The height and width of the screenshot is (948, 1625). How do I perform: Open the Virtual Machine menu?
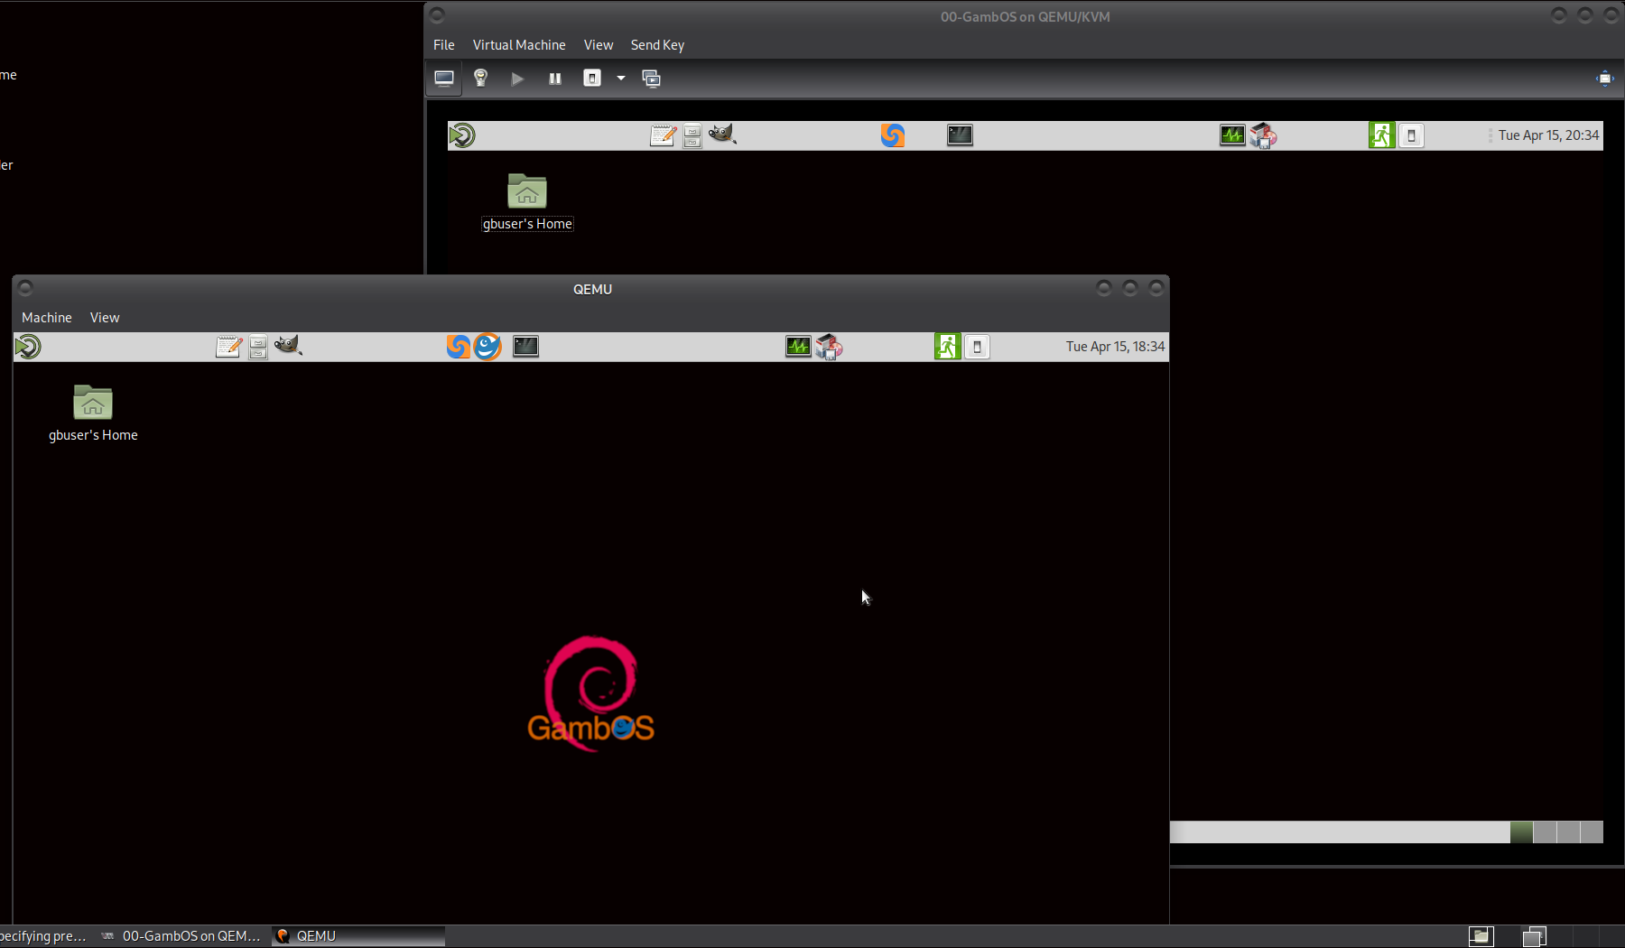(x=518, y=45)
